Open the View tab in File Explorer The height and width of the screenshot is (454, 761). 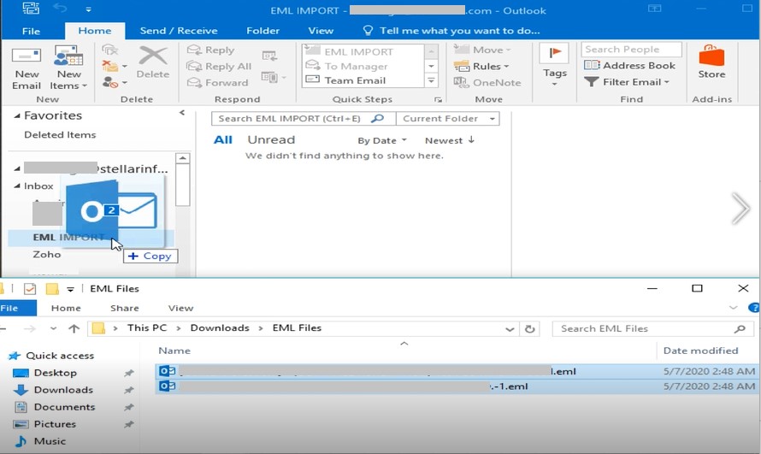[180, 308]
